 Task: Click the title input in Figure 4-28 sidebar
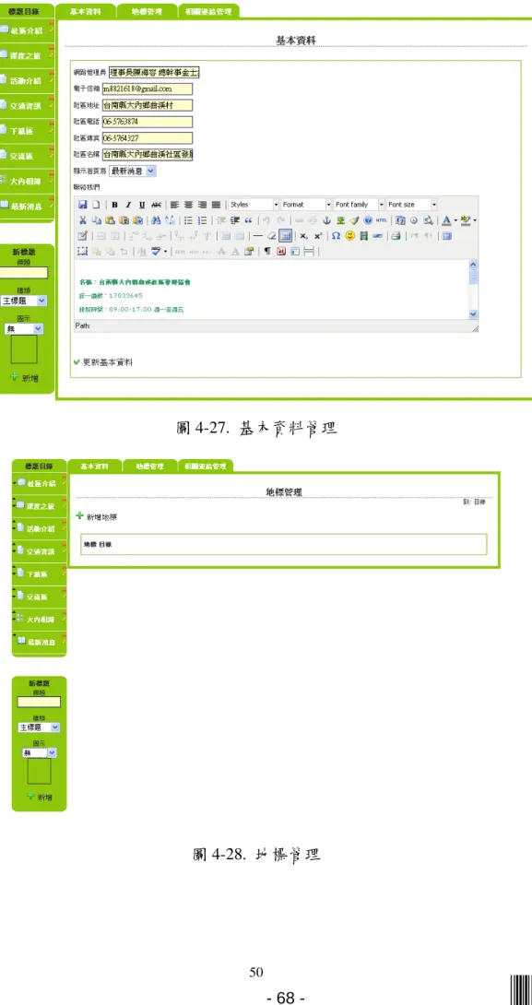(x=39, y=702)
